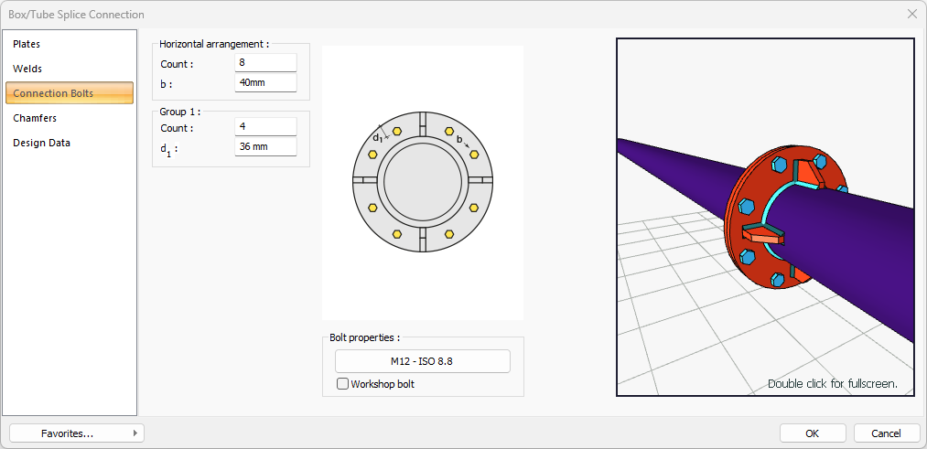Screen dimensions: 927x449
Task: Click the d1 label in bolt diagram
Action: click(x=377, y=137)
